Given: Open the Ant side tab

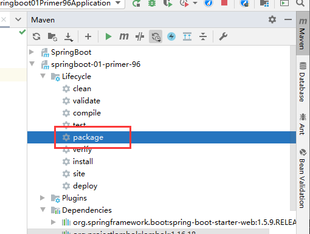Looking at the screenshot, I should coord(303,124).
